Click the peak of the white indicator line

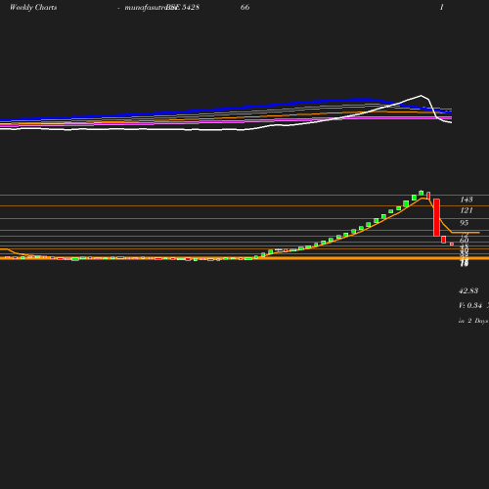421,96
